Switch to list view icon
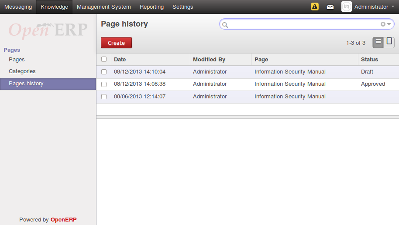 tap(378, 42)
